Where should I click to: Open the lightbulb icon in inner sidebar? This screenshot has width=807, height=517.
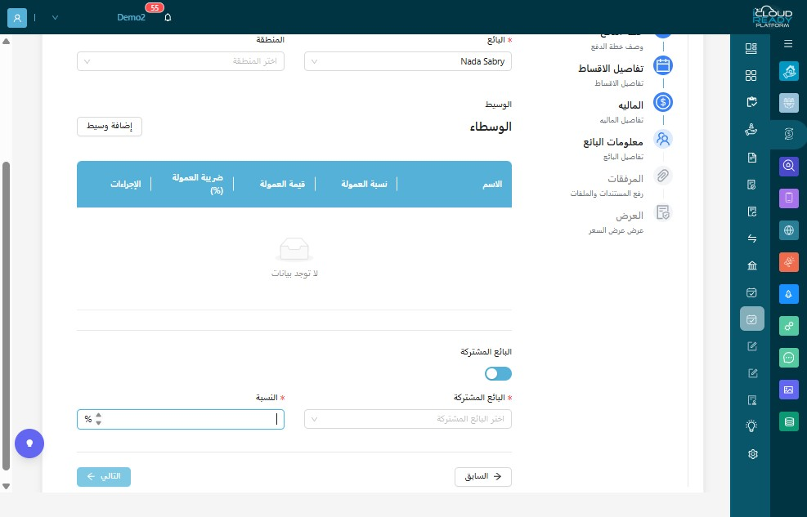(752, 426)
